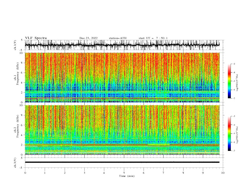The image size is (251, 194).
Task: Click the time axis tick label "3"
Action: point(84,173)
